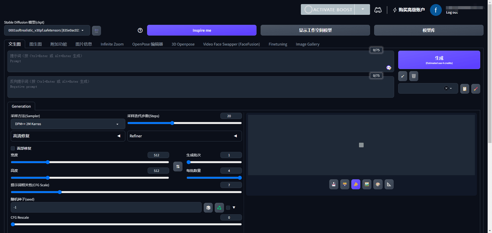Click the swap width and height arrows button
Image resolution: width=492 pixels, height=233 pixels.
tap(178, 167)
